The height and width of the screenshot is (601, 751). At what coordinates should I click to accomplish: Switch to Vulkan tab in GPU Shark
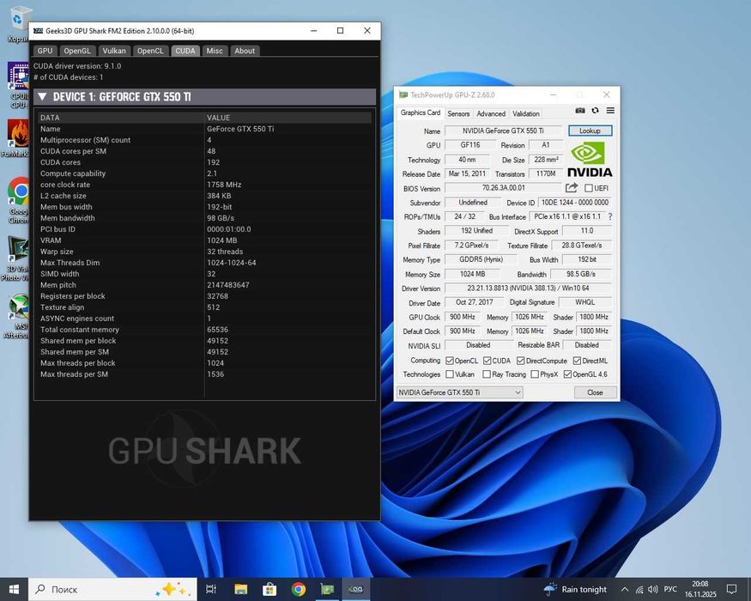[x=114, y=51]
